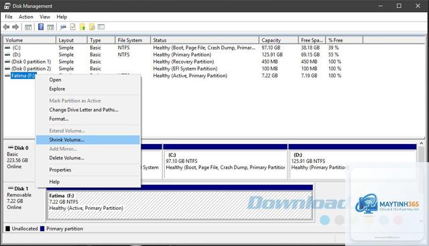The image size is (429, 246).
Task: Open the Help menu in menu bar
Action: click(62, 17)
